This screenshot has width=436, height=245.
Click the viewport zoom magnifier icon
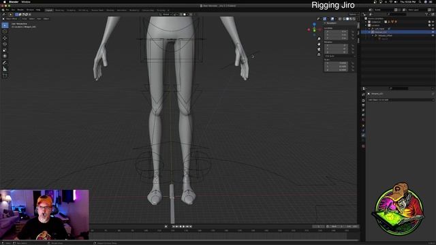point(319,39)
